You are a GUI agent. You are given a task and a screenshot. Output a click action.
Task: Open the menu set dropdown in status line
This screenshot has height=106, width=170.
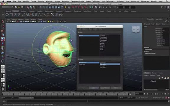click(7, 7)
